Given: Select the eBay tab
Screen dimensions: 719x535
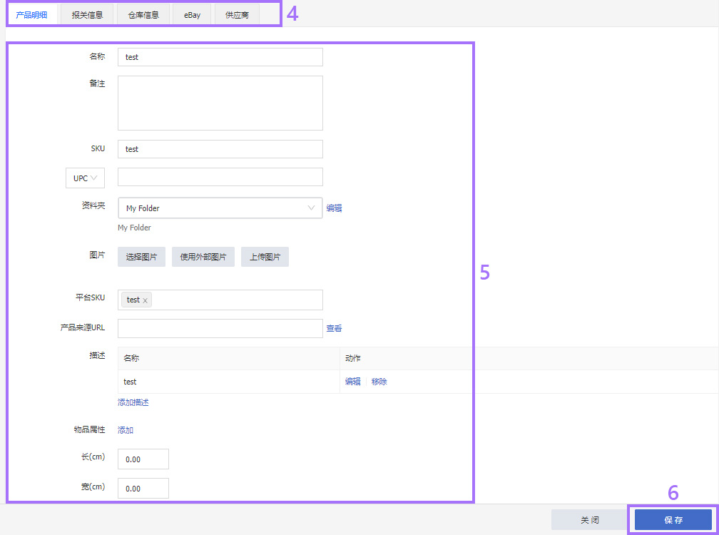Looking at the screenshot, I should coord(191,14).
